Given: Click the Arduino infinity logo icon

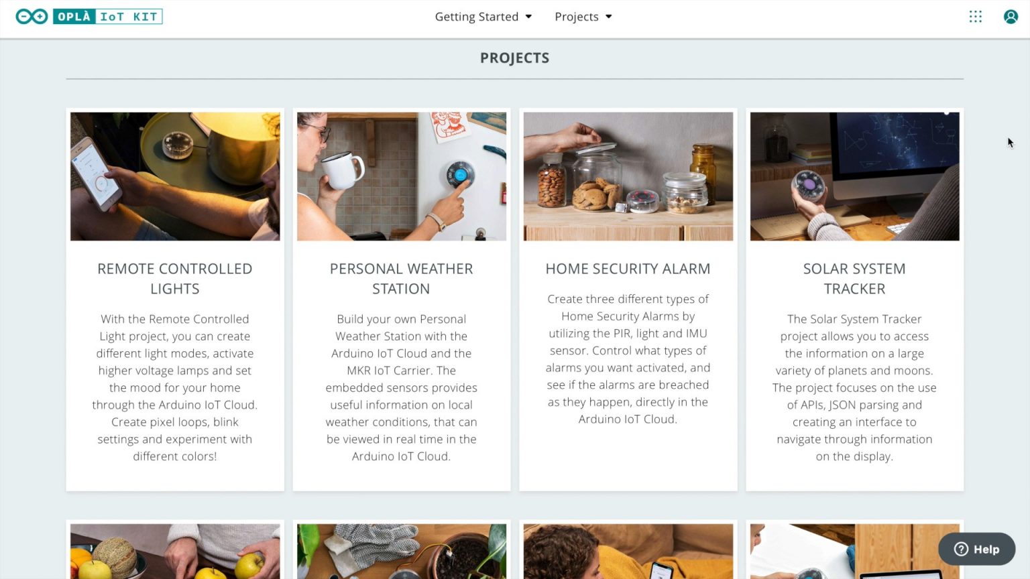Looking at the screenshot, I should click(x=32, y=17).
